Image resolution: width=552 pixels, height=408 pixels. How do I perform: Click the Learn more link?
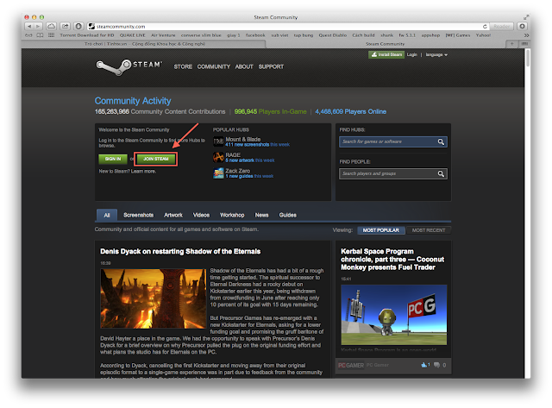143,171
